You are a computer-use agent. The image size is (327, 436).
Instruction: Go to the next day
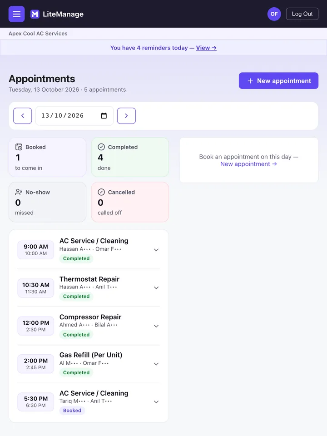(126, 116)
